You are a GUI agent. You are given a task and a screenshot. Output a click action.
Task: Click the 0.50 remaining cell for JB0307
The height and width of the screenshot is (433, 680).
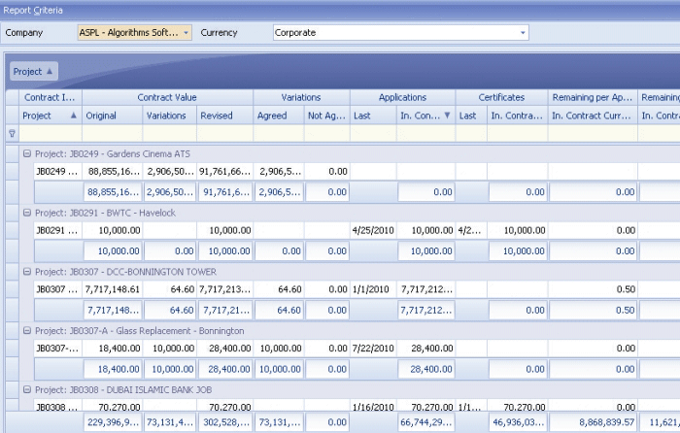coord(593,289)
